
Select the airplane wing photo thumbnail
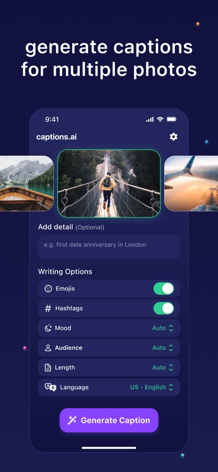[x=191, y=184]
